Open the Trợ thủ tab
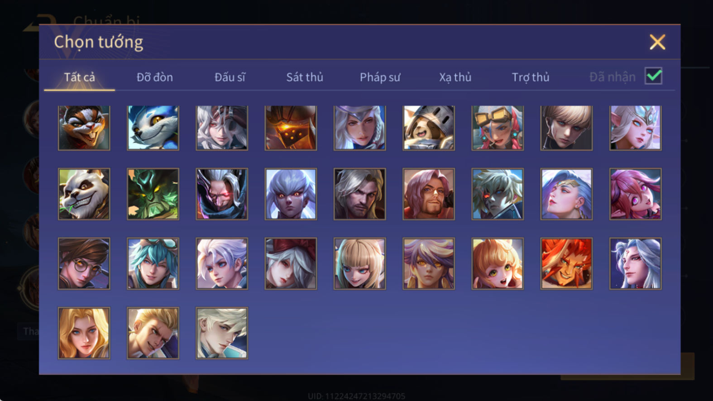This screenshot has width=713, height=401. pos(531,77)
